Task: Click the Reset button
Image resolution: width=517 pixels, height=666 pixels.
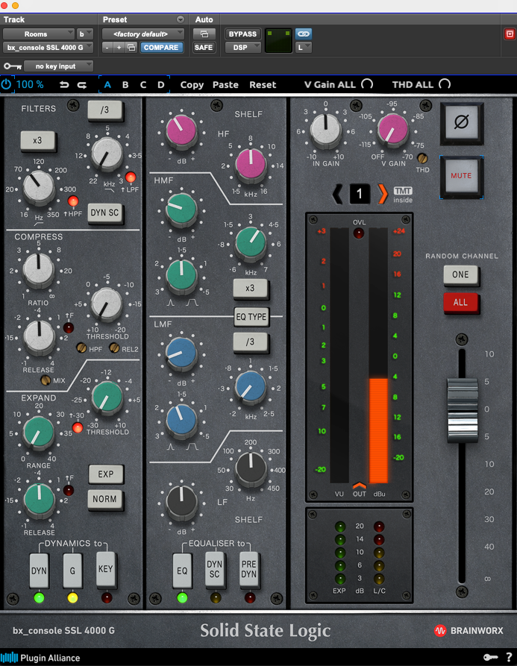Action: pos(263,84)
